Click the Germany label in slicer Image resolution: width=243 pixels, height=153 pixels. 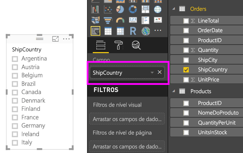click(33, 126)
